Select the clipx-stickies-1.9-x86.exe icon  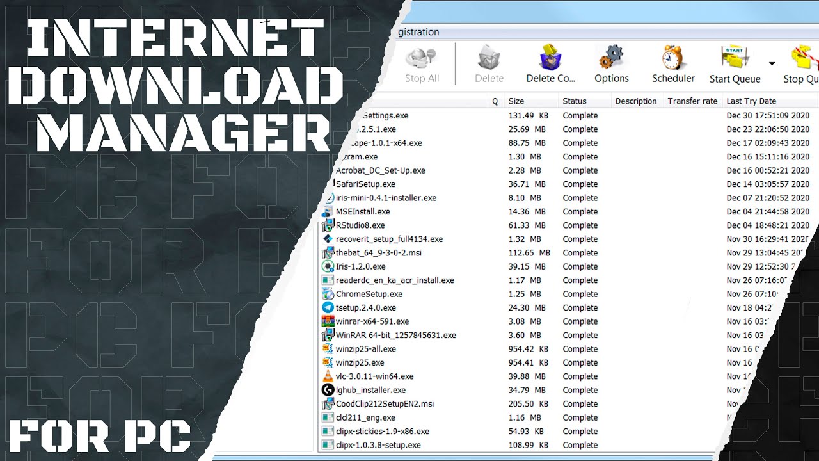(x=328, y=432)
